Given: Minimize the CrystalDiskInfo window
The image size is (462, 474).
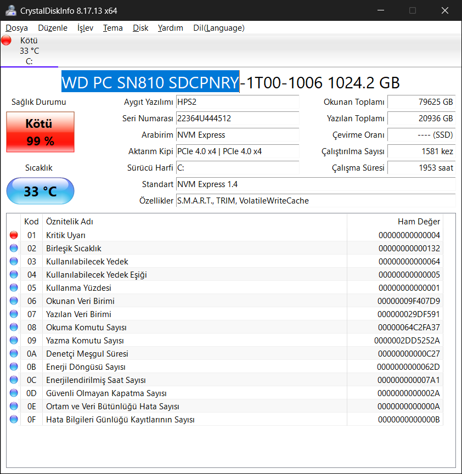Looking at the screenshot, I should click(x=381, y=10).
